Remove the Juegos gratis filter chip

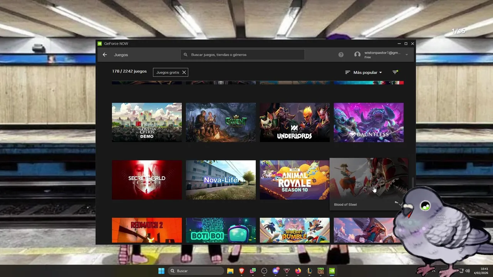point(184,72)
